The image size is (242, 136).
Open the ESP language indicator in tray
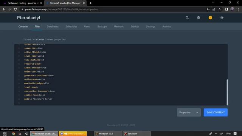coord(221,134)
